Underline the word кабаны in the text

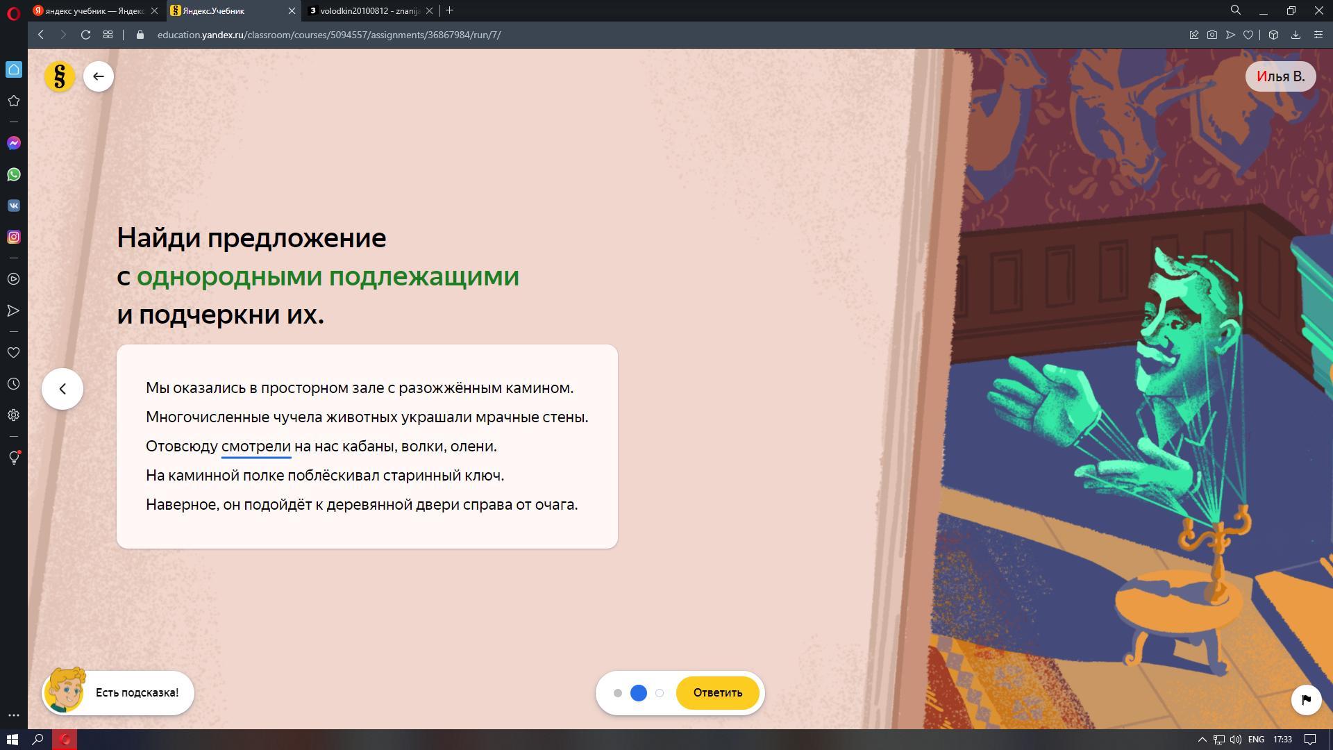(368, 447)
